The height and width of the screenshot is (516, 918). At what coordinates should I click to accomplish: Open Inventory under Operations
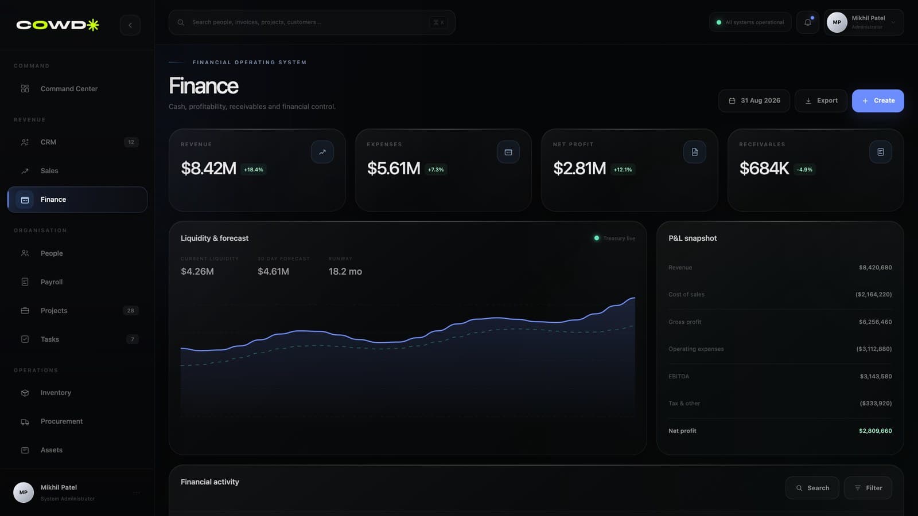77,393
